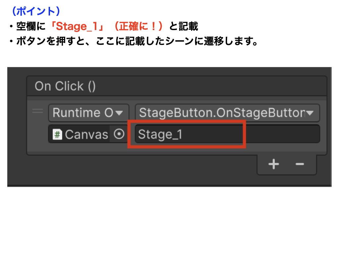Click the script icon beside Canvas
This screenshot has width=339, height=254.
pos(58,134)
